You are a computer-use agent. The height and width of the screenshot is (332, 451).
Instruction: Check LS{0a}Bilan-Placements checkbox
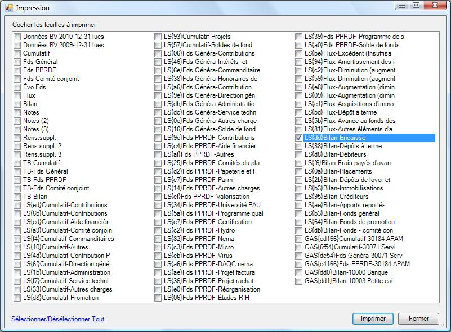[x=300, y=171]
